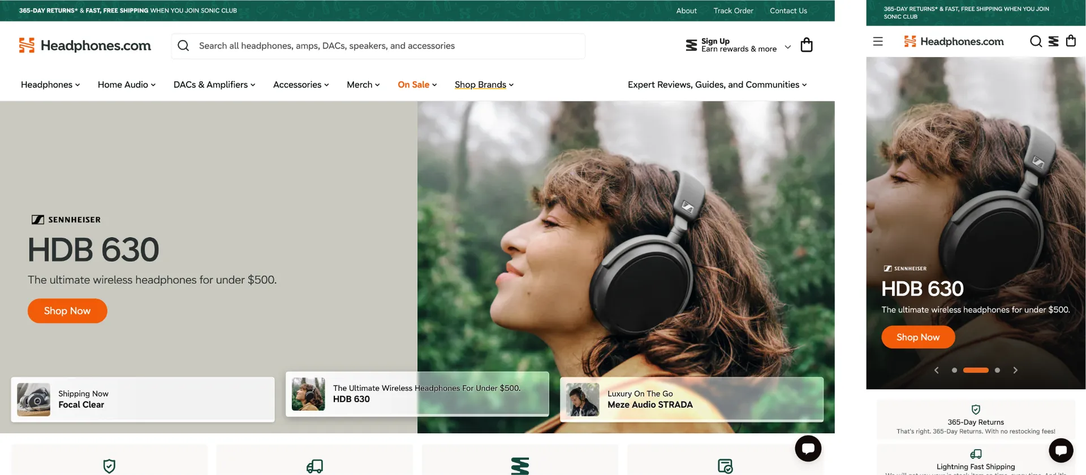
Task: Click the mobile view Sonic Club rewards icon
Action: pyautogui.click(x=1053, y=41)
